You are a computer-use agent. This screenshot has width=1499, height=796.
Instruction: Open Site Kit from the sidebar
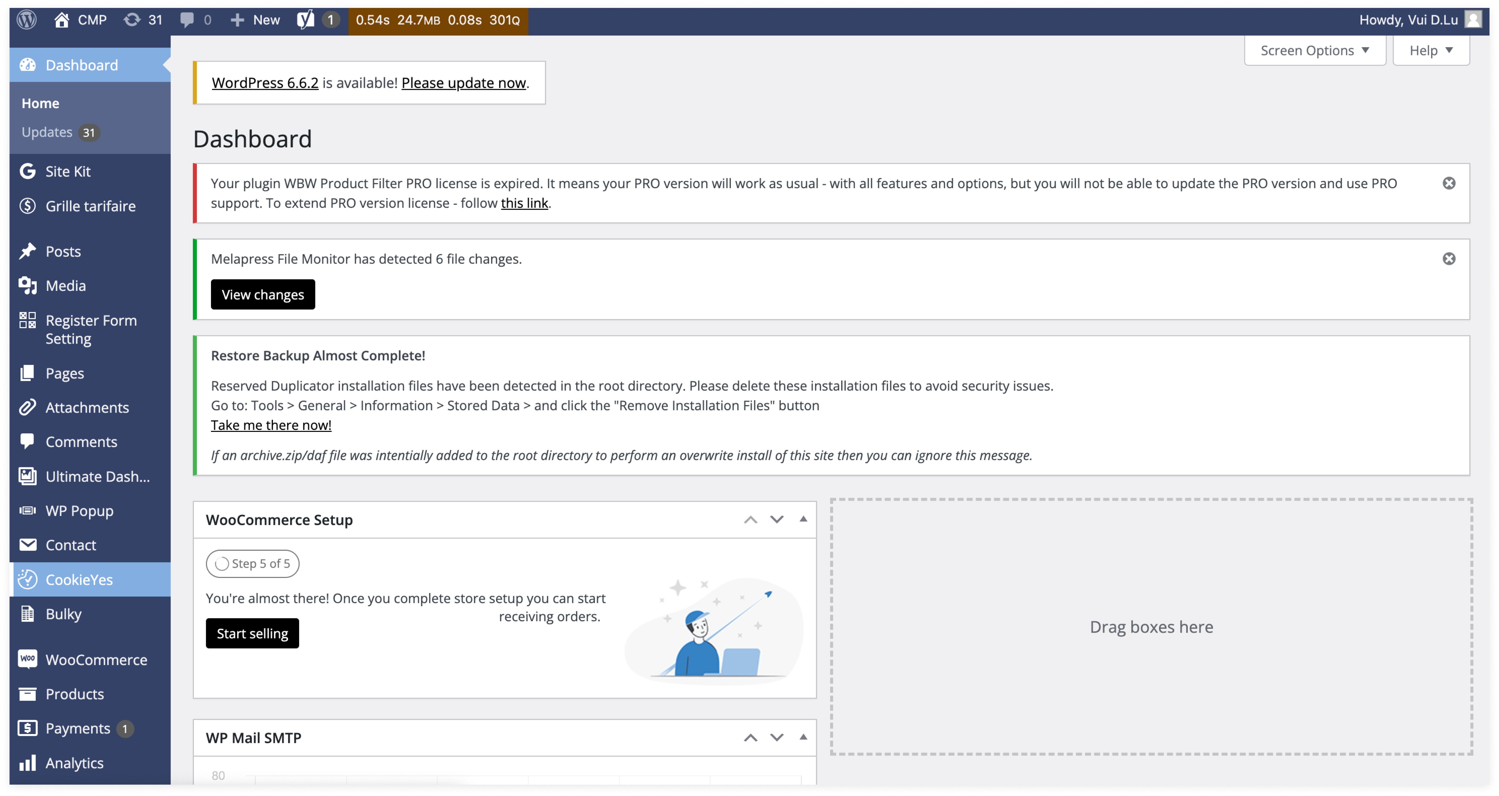(68, 171)
